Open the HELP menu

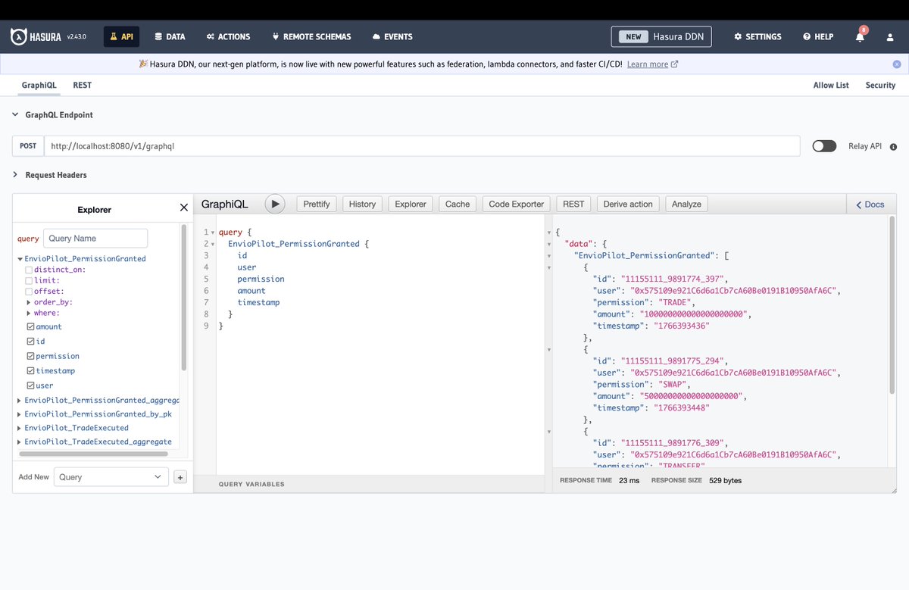pyautogui.click(x=818, y=36)
